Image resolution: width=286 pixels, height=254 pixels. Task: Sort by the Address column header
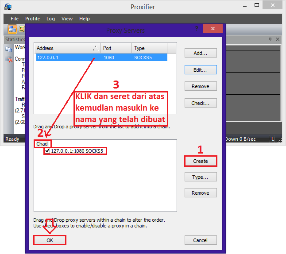coord(67,48)
